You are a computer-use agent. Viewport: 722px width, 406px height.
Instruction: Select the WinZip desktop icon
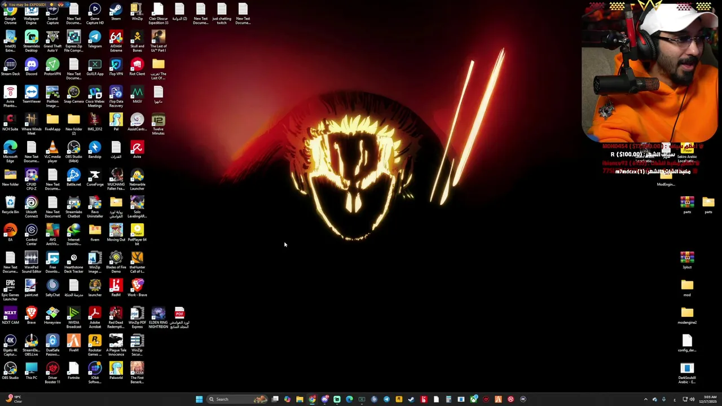tap(137, 12)
